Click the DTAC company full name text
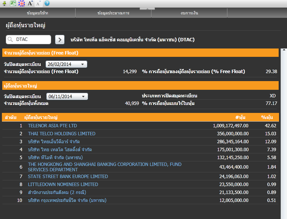 (x=132, y=40)
